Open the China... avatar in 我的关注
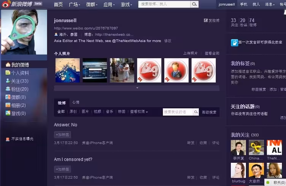The width and height of the screenshot is (286, 186). [256, 148]
